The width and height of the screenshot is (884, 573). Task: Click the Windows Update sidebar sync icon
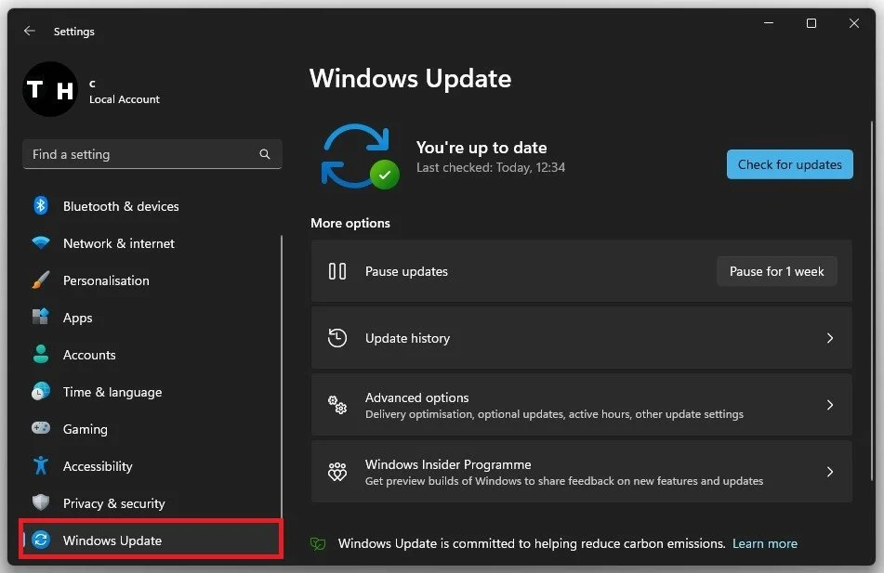(41, 540)
